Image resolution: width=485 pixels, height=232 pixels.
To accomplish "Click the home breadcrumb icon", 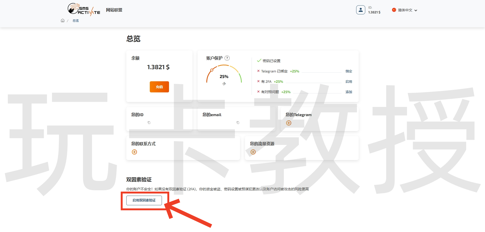I will (x=62, y=20).
